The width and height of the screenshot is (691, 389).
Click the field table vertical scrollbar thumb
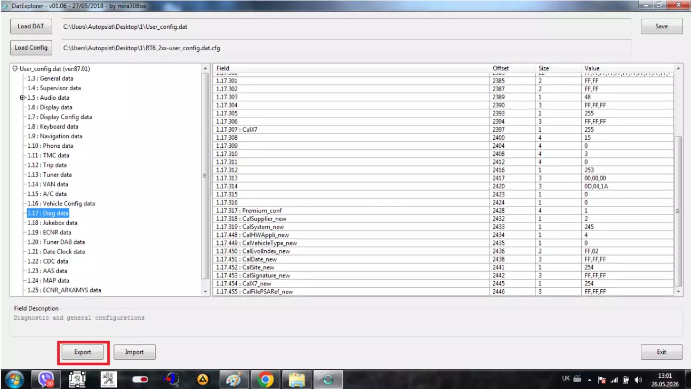[678, 211]
